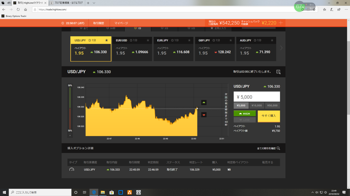Click the browser vertical scrollbar
350x196 pixels.
click(x=348, y=67)
